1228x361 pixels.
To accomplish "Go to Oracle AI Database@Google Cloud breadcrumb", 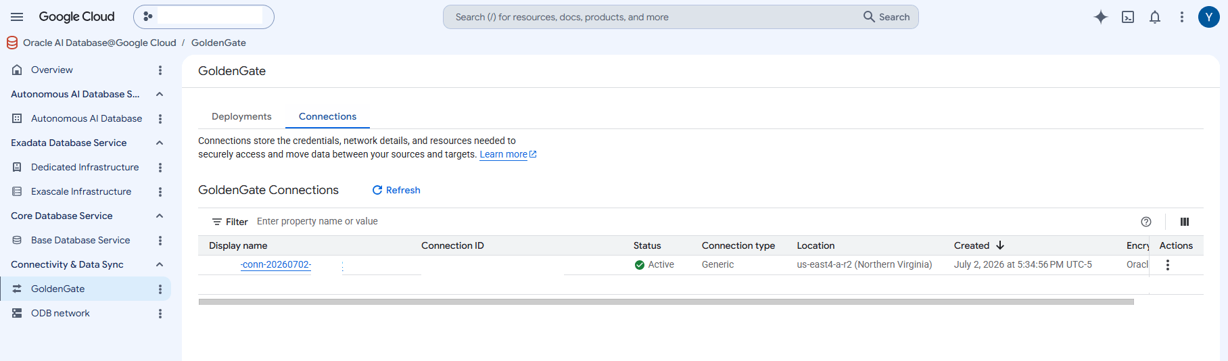I will point(99,43).
